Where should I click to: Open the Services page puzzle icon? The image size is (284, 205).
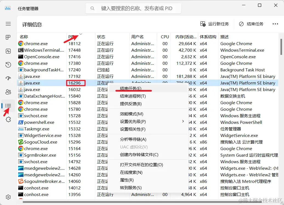pos(8,119)
